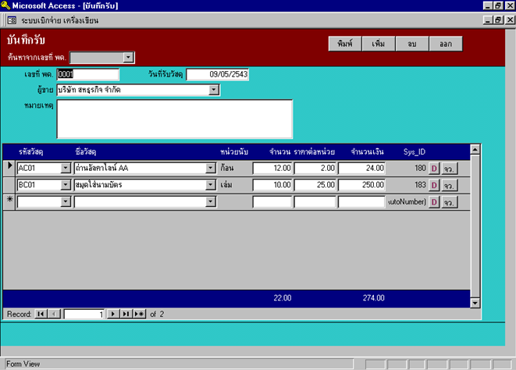
Task: Click the total amount 274.00
Action: pos(373,298)
